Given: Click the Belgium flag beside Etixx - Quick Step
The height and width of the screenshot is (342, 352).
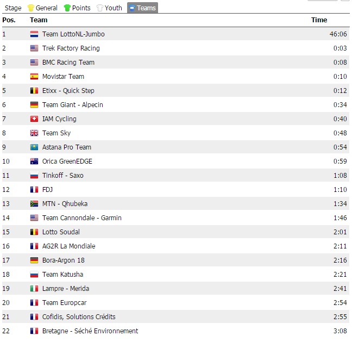Looking at the screenshot, I should click(34, 91).
